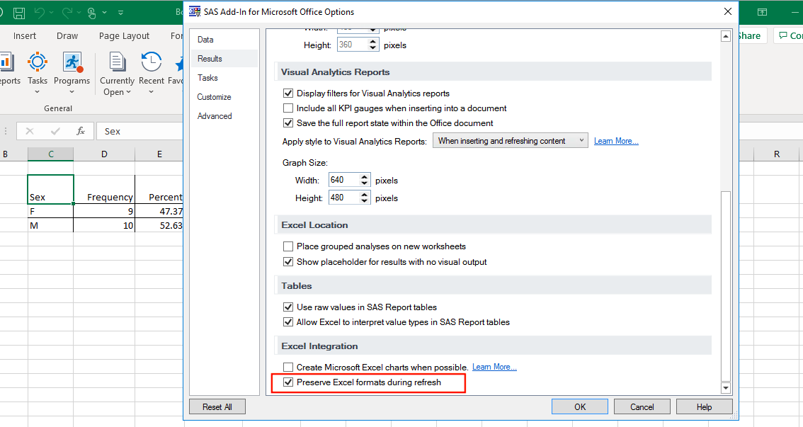Increase Graph Width using the up stepper

365,176
